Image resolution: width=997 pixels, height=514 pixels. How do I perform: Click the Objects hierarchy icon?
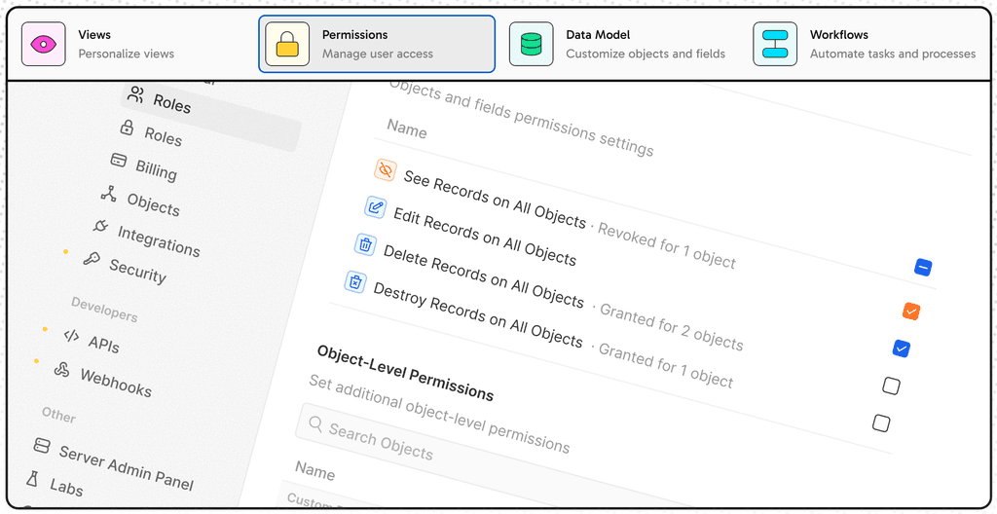point(109,194)
